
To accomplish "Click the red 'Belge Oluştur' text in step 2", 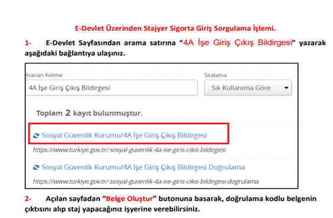I will 129,199.
